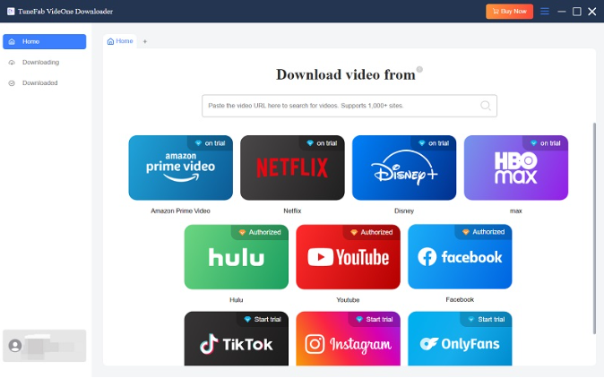Add a new tab with plus
The height and width of the screenshot is (378, 604).
pos(145,41)
